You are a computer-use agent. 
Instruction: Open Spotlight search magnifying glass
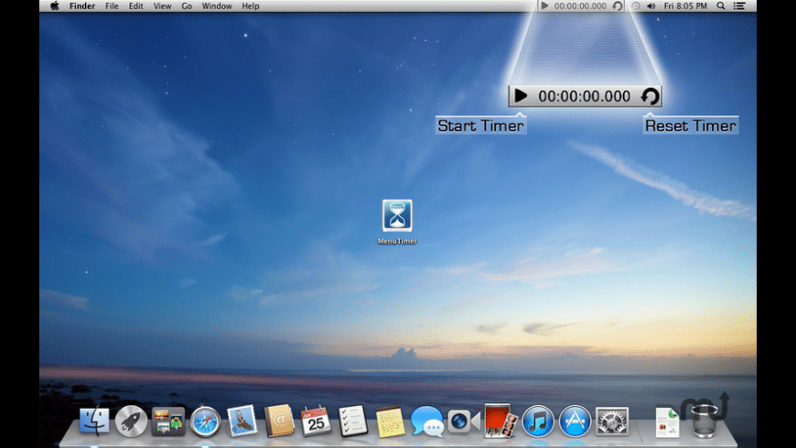[720, 5]
